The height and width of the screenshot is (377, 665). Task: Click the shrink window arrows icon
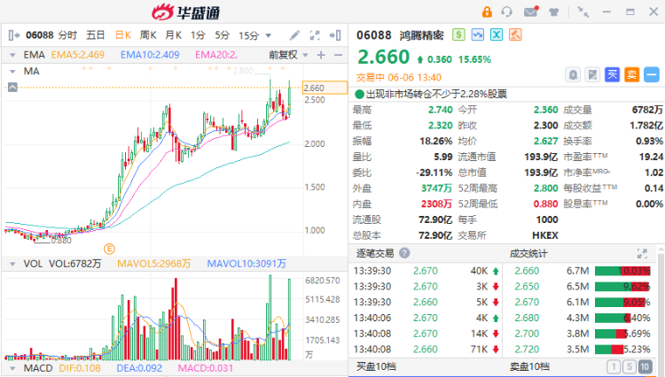coord(583,12)
